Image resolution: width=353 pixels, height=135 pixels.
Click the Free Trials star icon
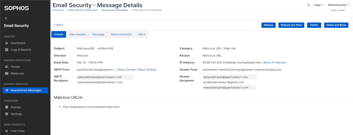pyautogui.click(x=7, y=131)
